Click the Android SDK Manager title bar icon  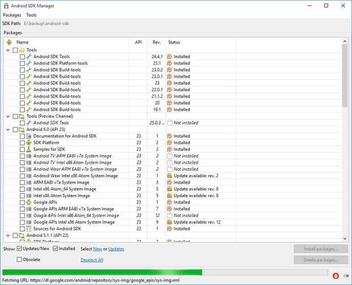[6, 6]
